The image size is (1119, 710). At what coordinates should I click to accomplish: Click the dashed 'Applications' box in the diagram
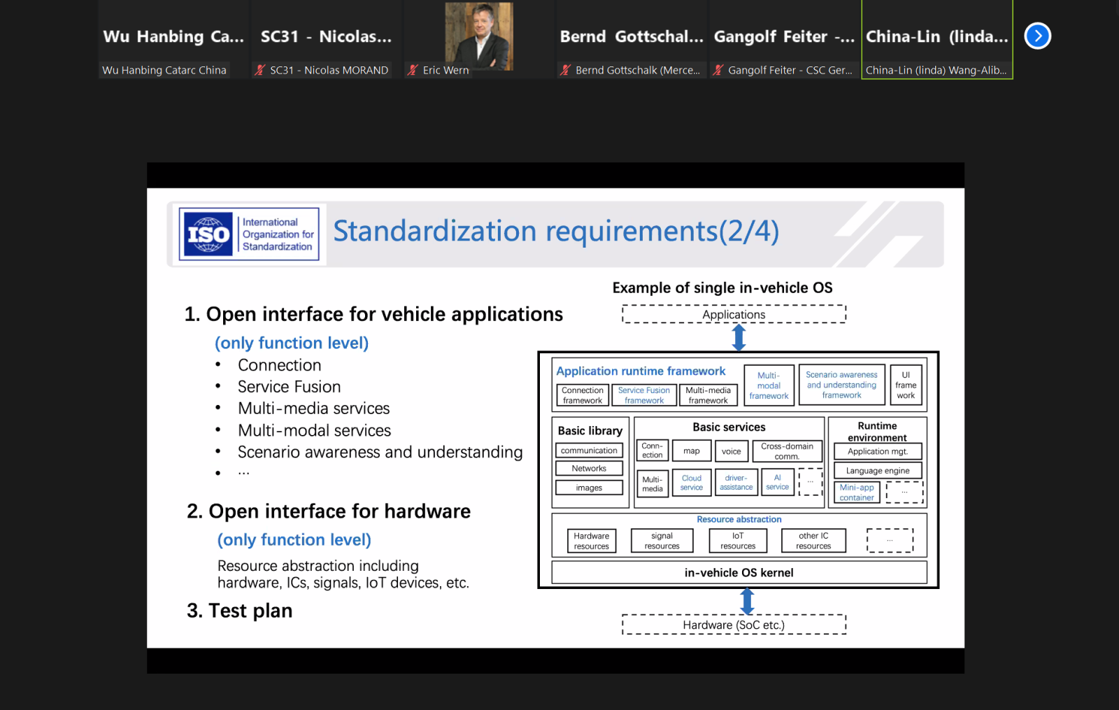734,314
